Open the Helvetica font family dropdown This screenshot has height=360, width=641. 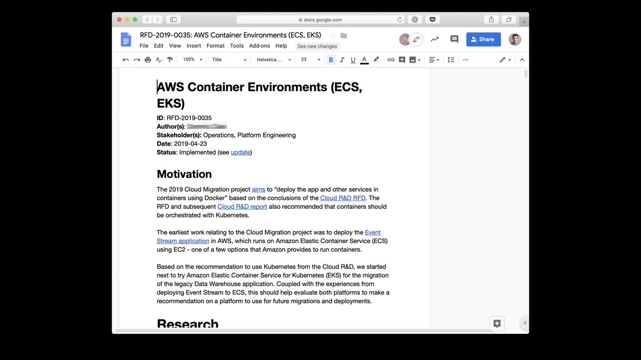pyautogui.click(x=274, y=60)
